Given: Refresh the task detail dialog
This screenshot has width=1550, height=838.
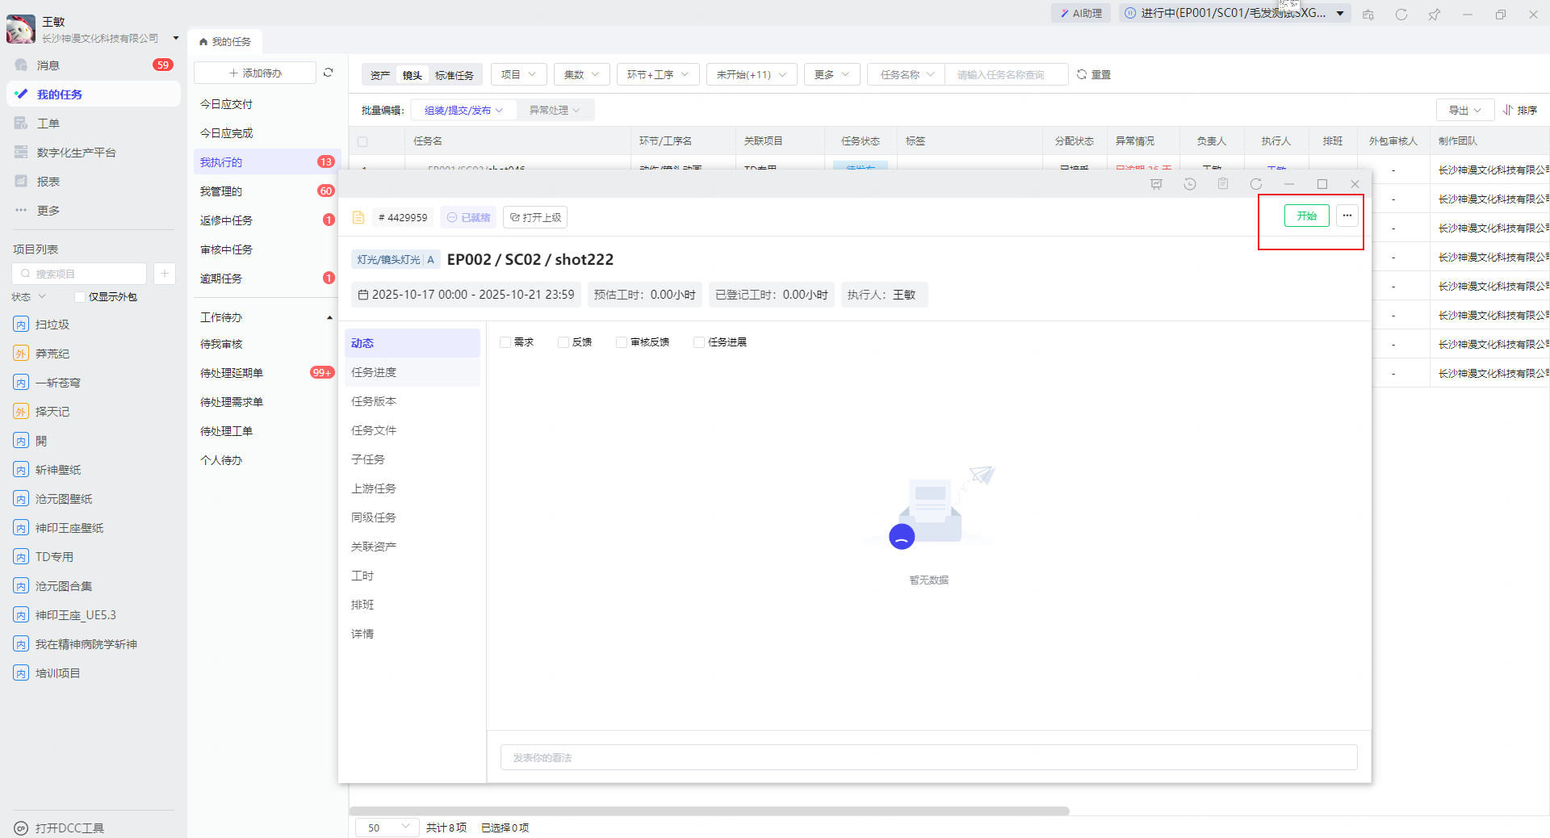Looking at the screenshot, I should point(1256,184).
